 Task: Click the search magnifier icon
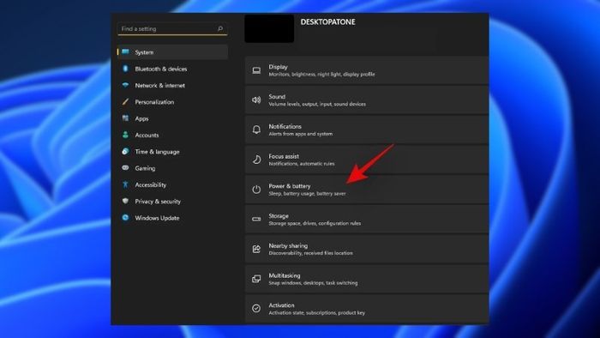pyautogui.click(x=220, y=28)
